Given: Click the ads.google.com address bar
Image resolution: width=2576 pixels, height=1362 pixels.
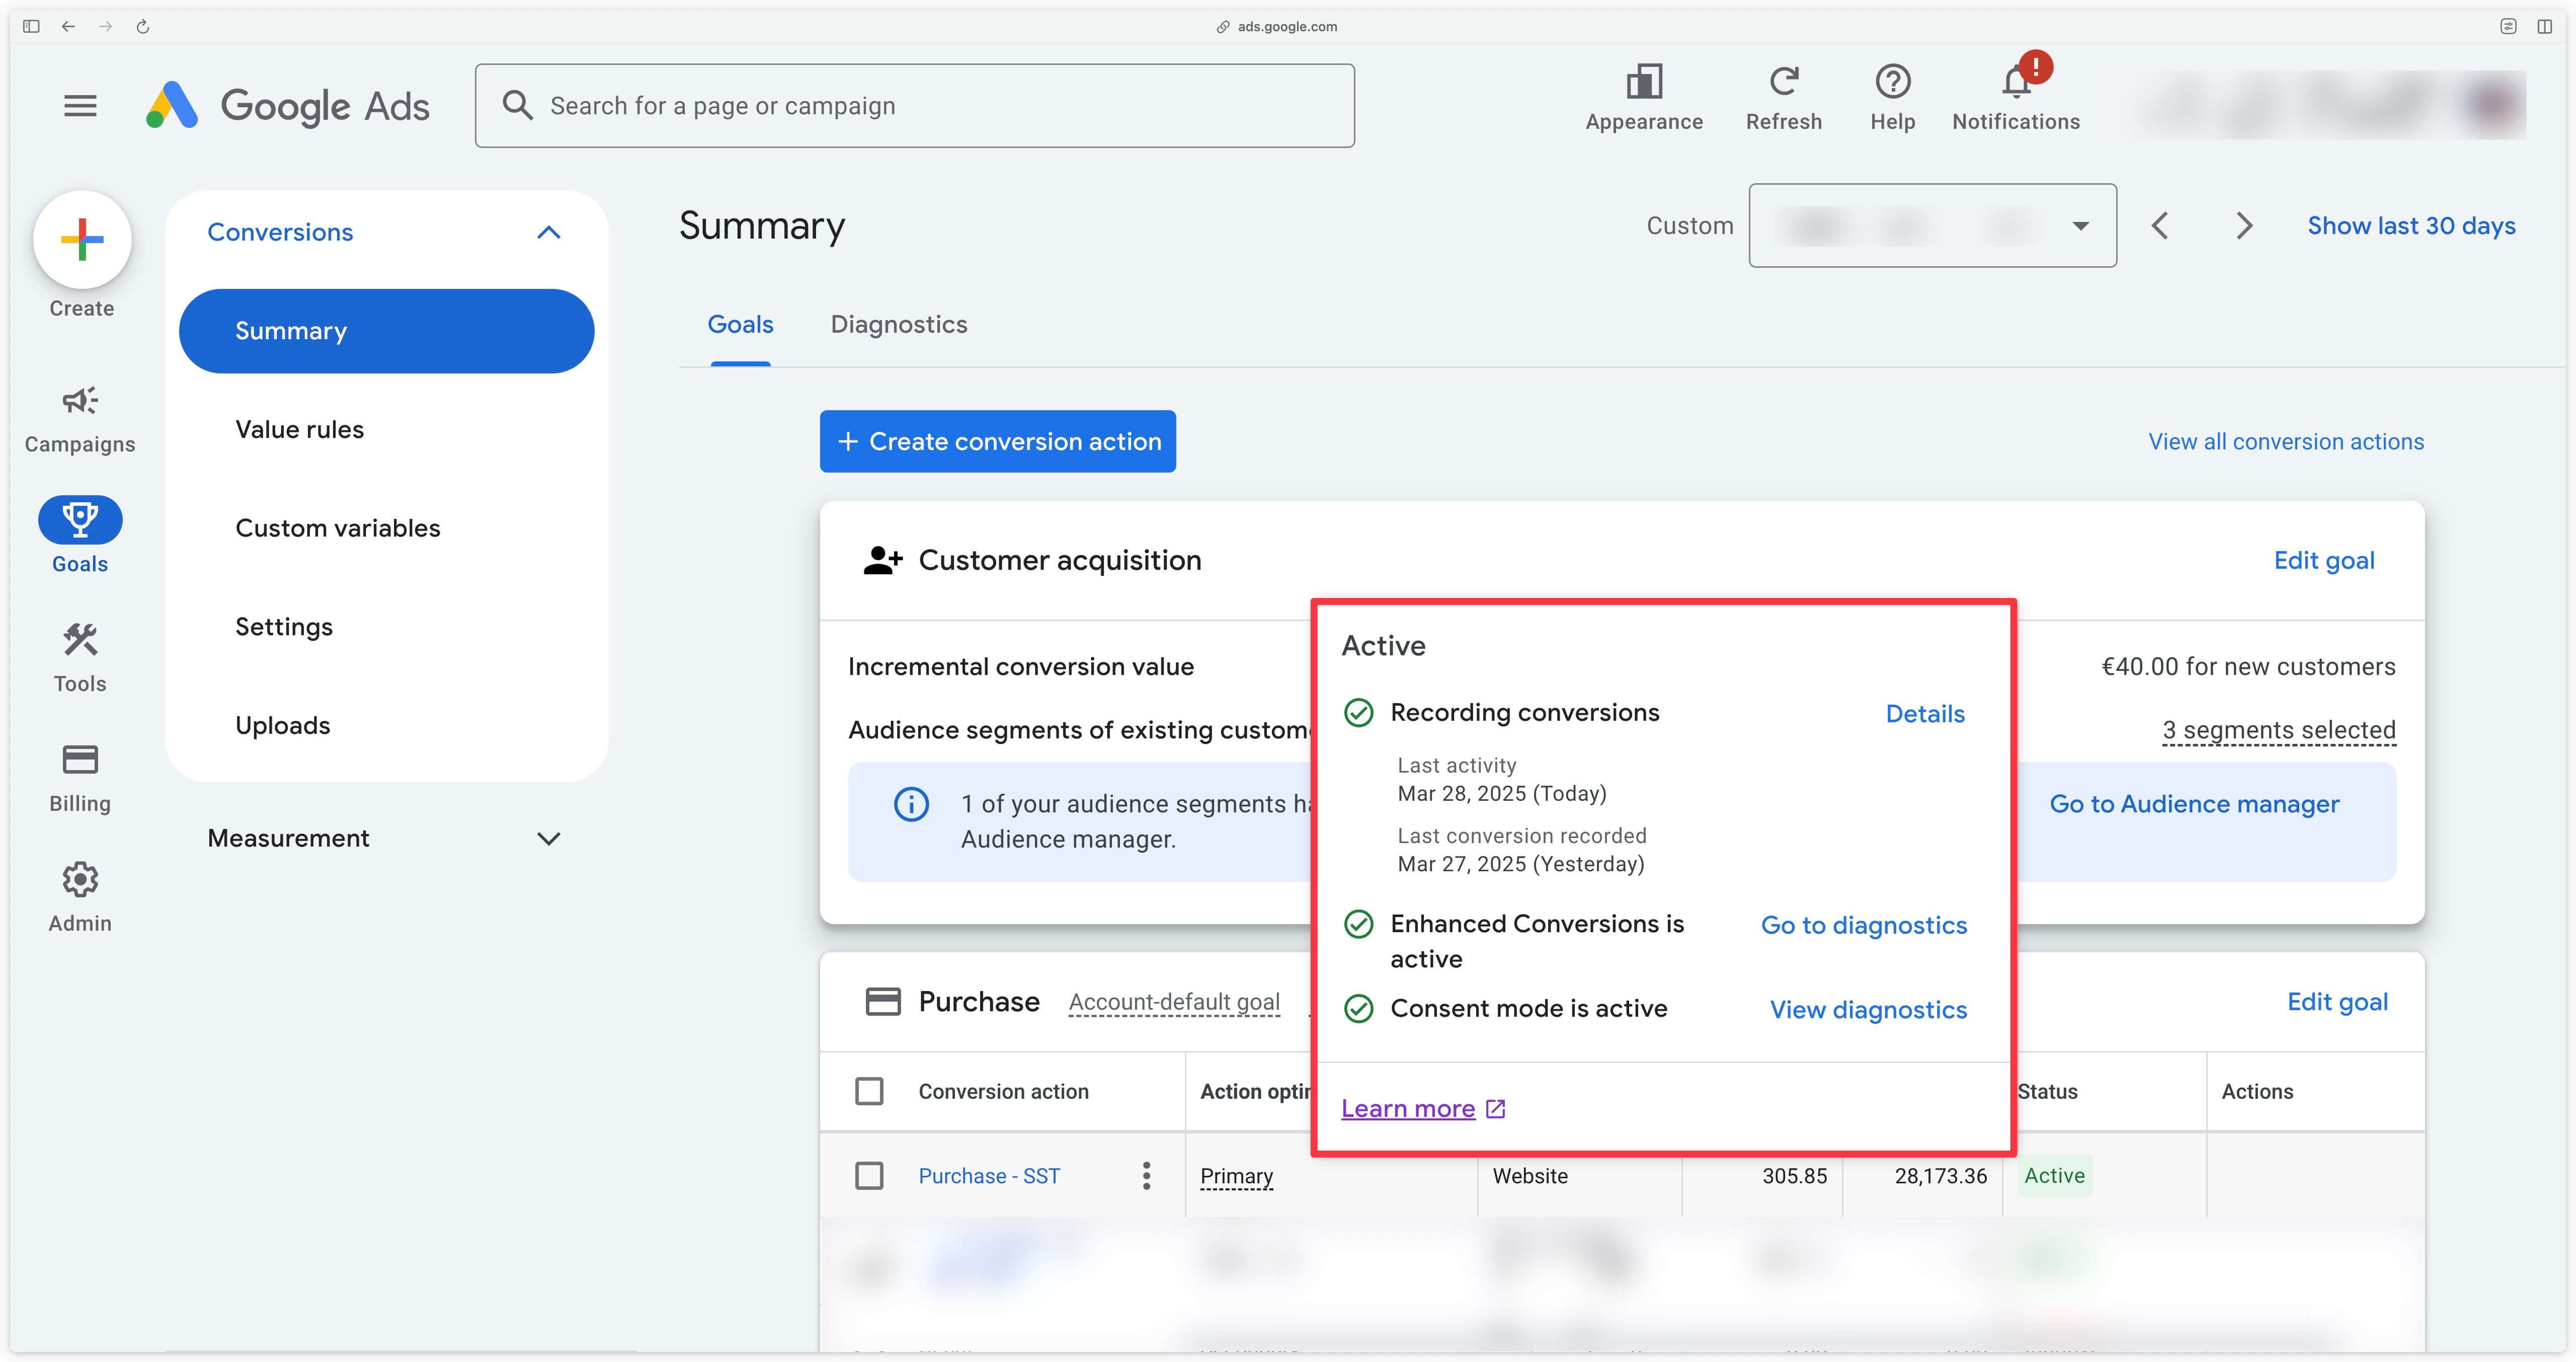Looking at the screenshot, I should [x=1277, y=27].
